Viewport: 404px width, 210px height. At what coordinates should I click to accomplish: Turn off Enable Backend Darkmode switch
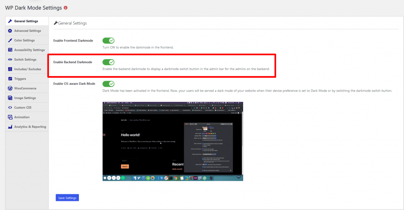click(108, 62)
